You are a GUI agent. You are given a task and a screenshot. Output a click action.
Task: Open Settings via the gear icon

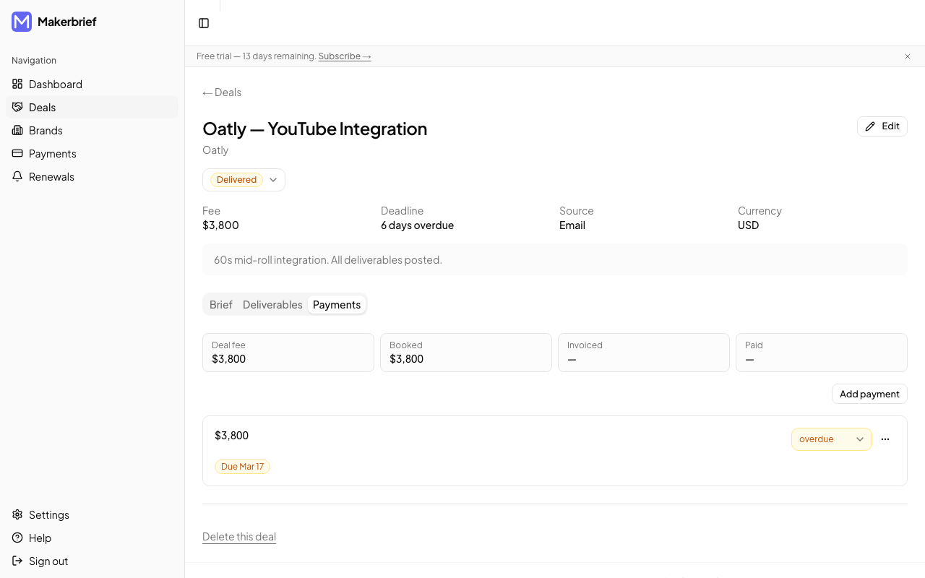click(17, 514)
